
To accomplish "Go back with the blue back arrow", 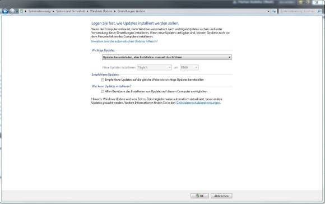I will pos(5,11).
